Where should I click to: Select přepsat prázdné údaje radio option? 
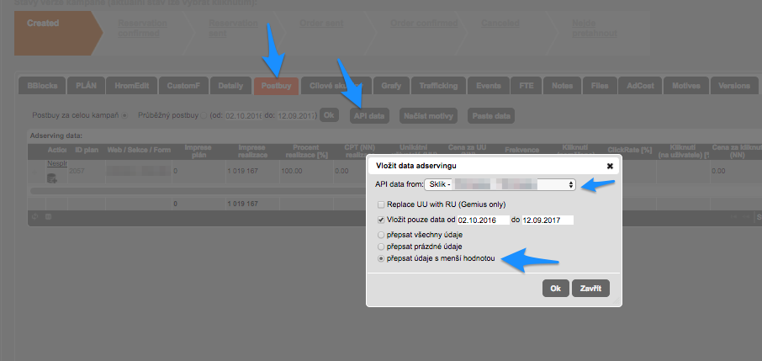coord(382,247)
